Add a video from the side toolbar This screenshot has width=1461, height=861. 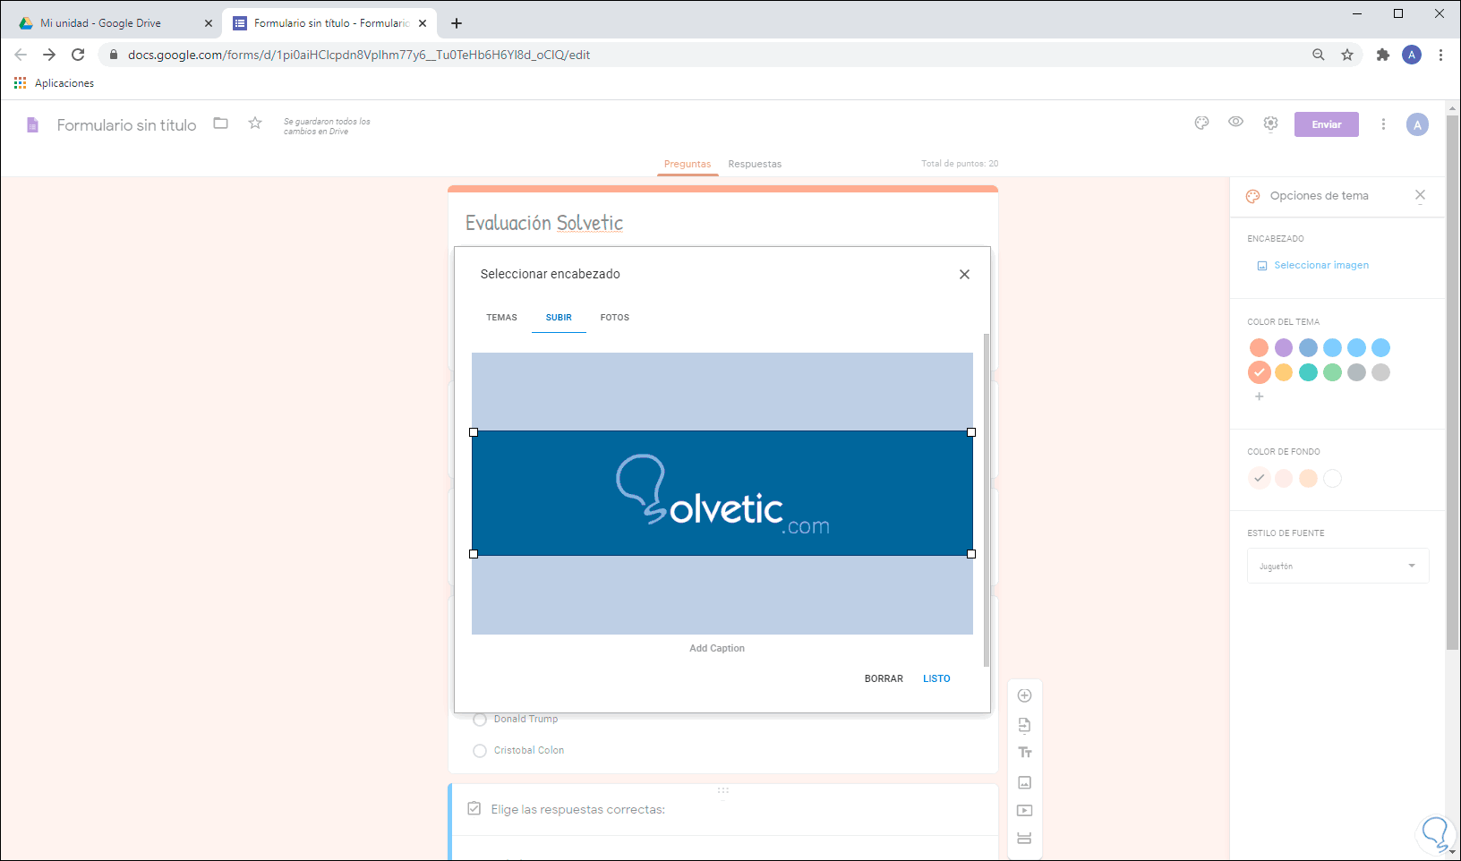pos(1025,811)
